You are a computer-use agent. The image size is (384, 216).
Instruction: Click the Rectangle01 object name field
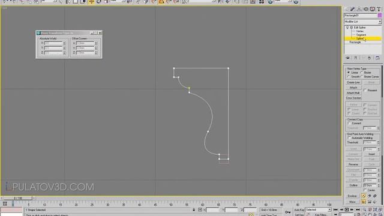361,16
